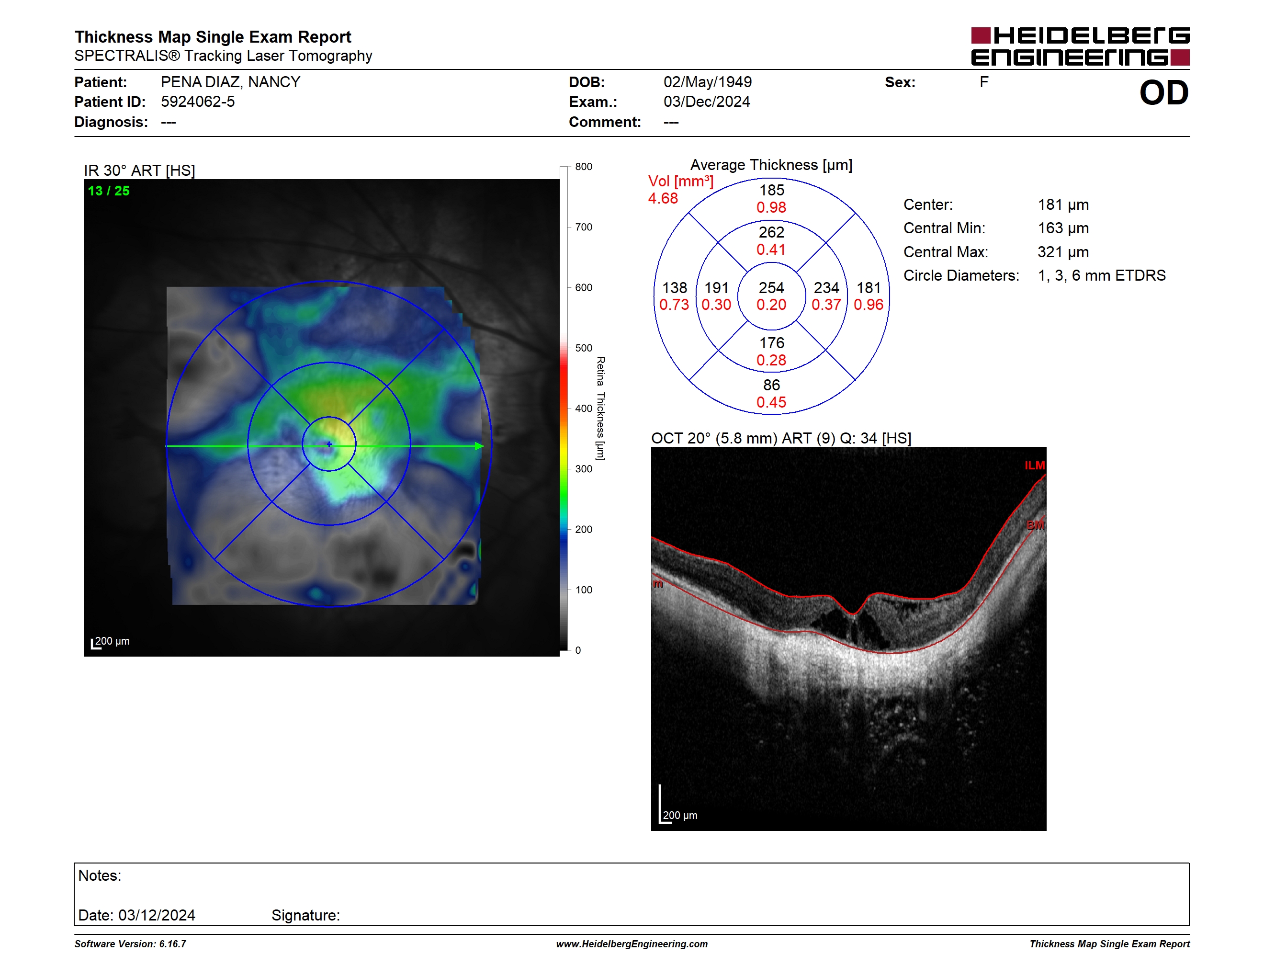Click the Comment field value
Screen dimensions: 1264x977
click(x=671, y=122)
